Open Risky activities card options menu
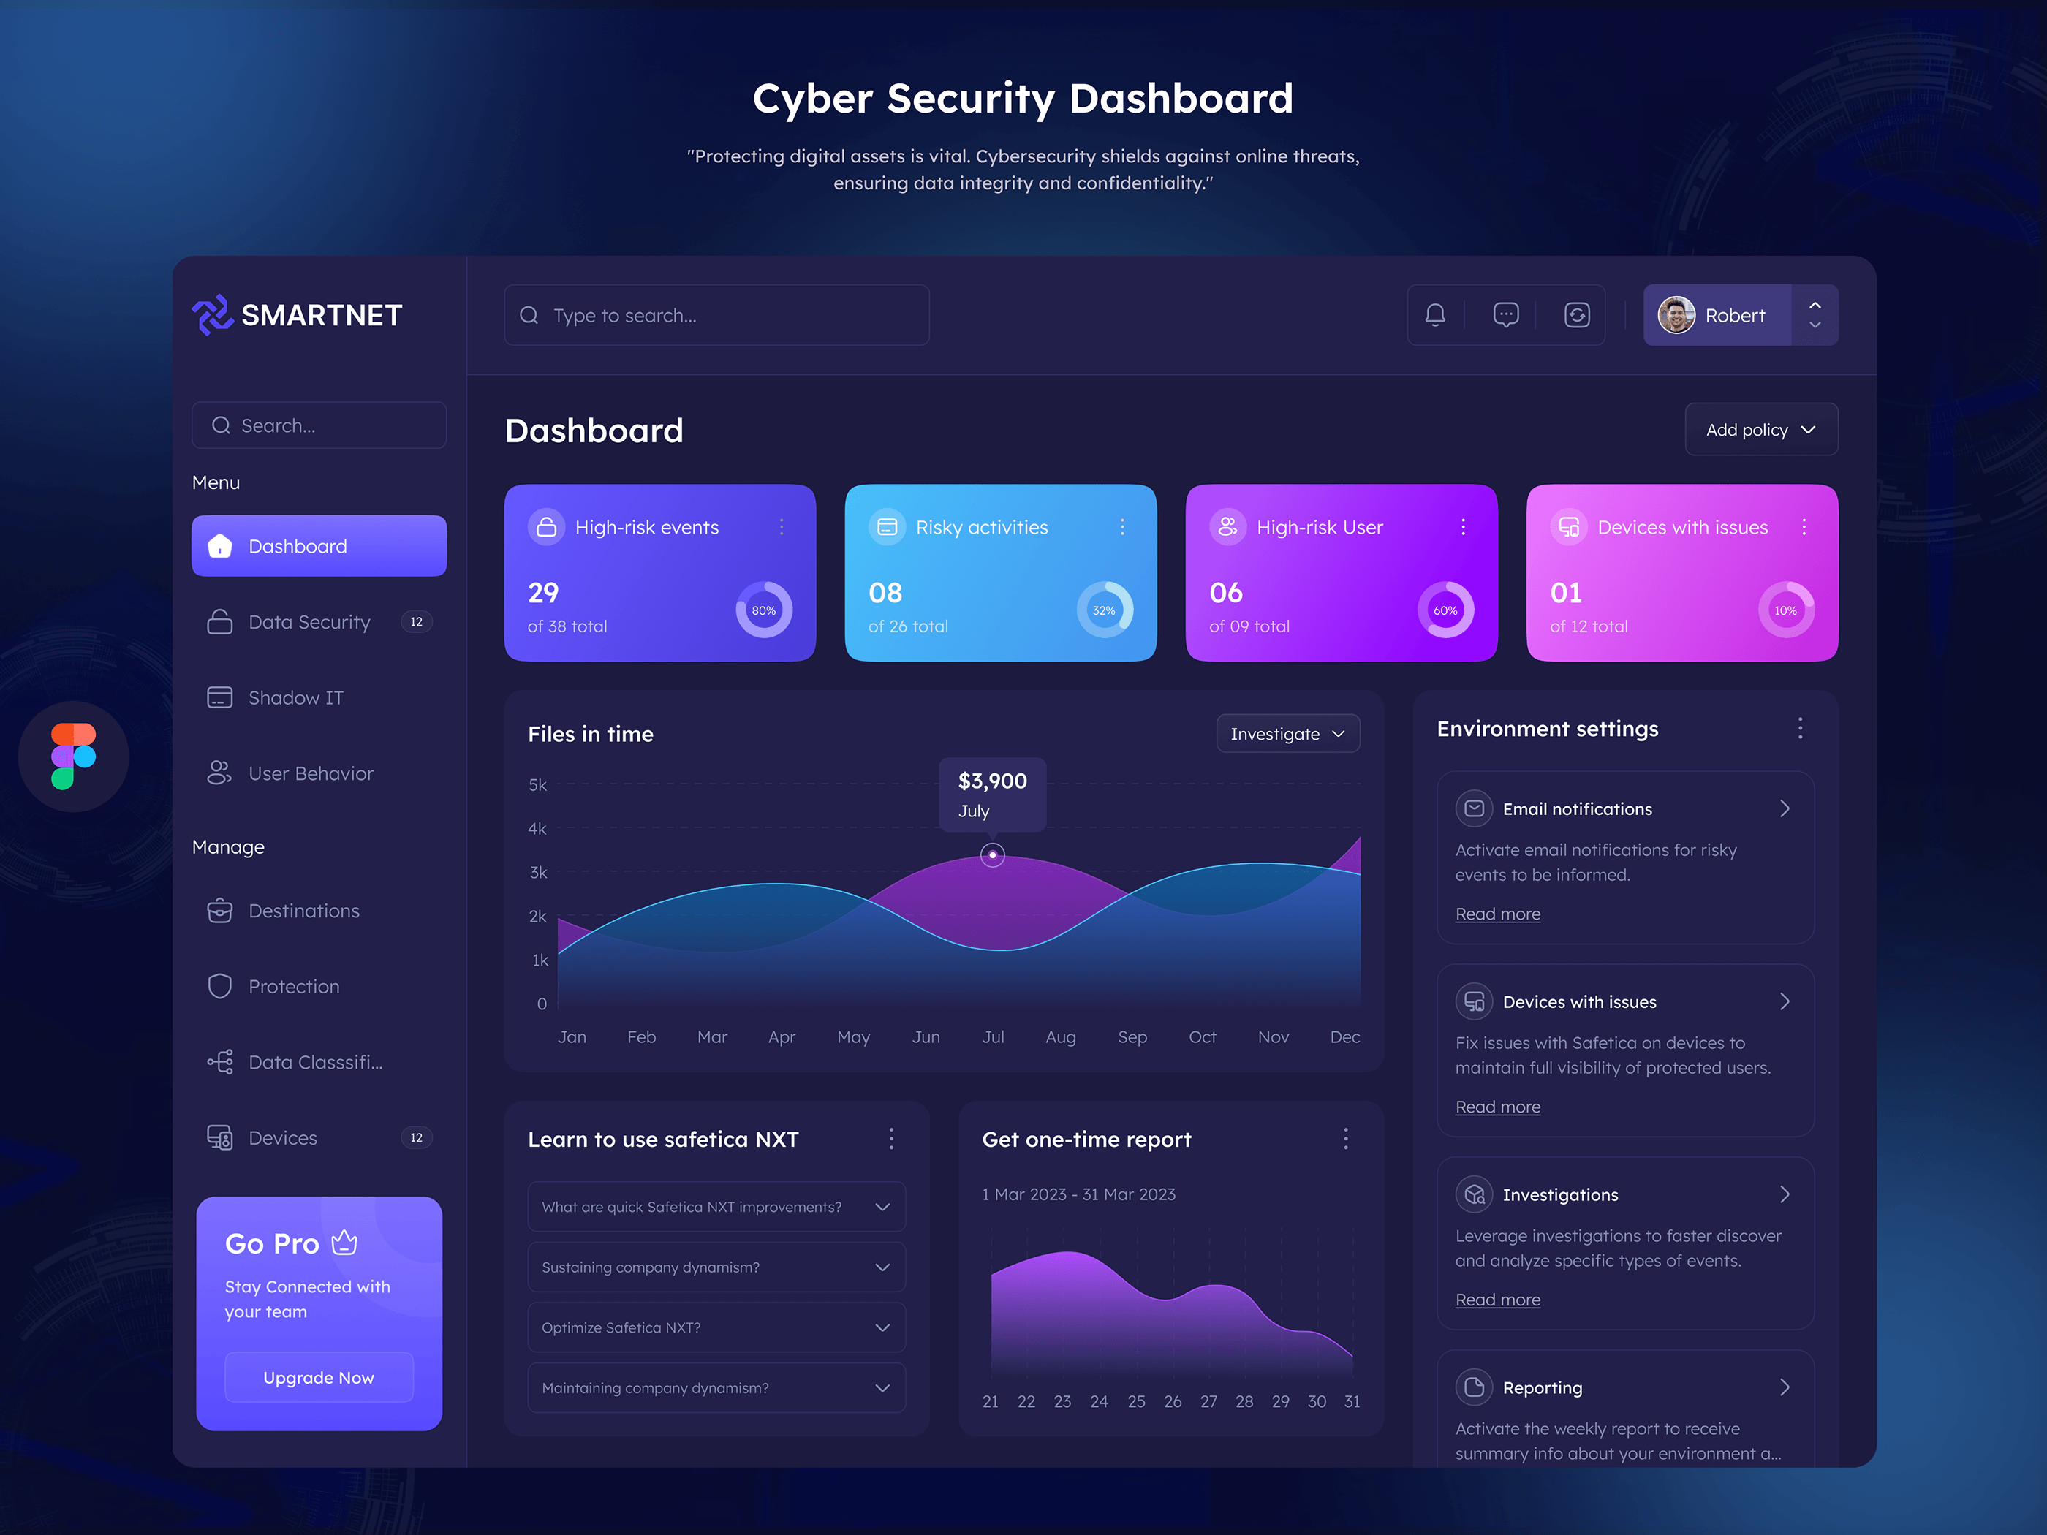This screenshot has height=1535, width=2047. (x=1122, y=526)
